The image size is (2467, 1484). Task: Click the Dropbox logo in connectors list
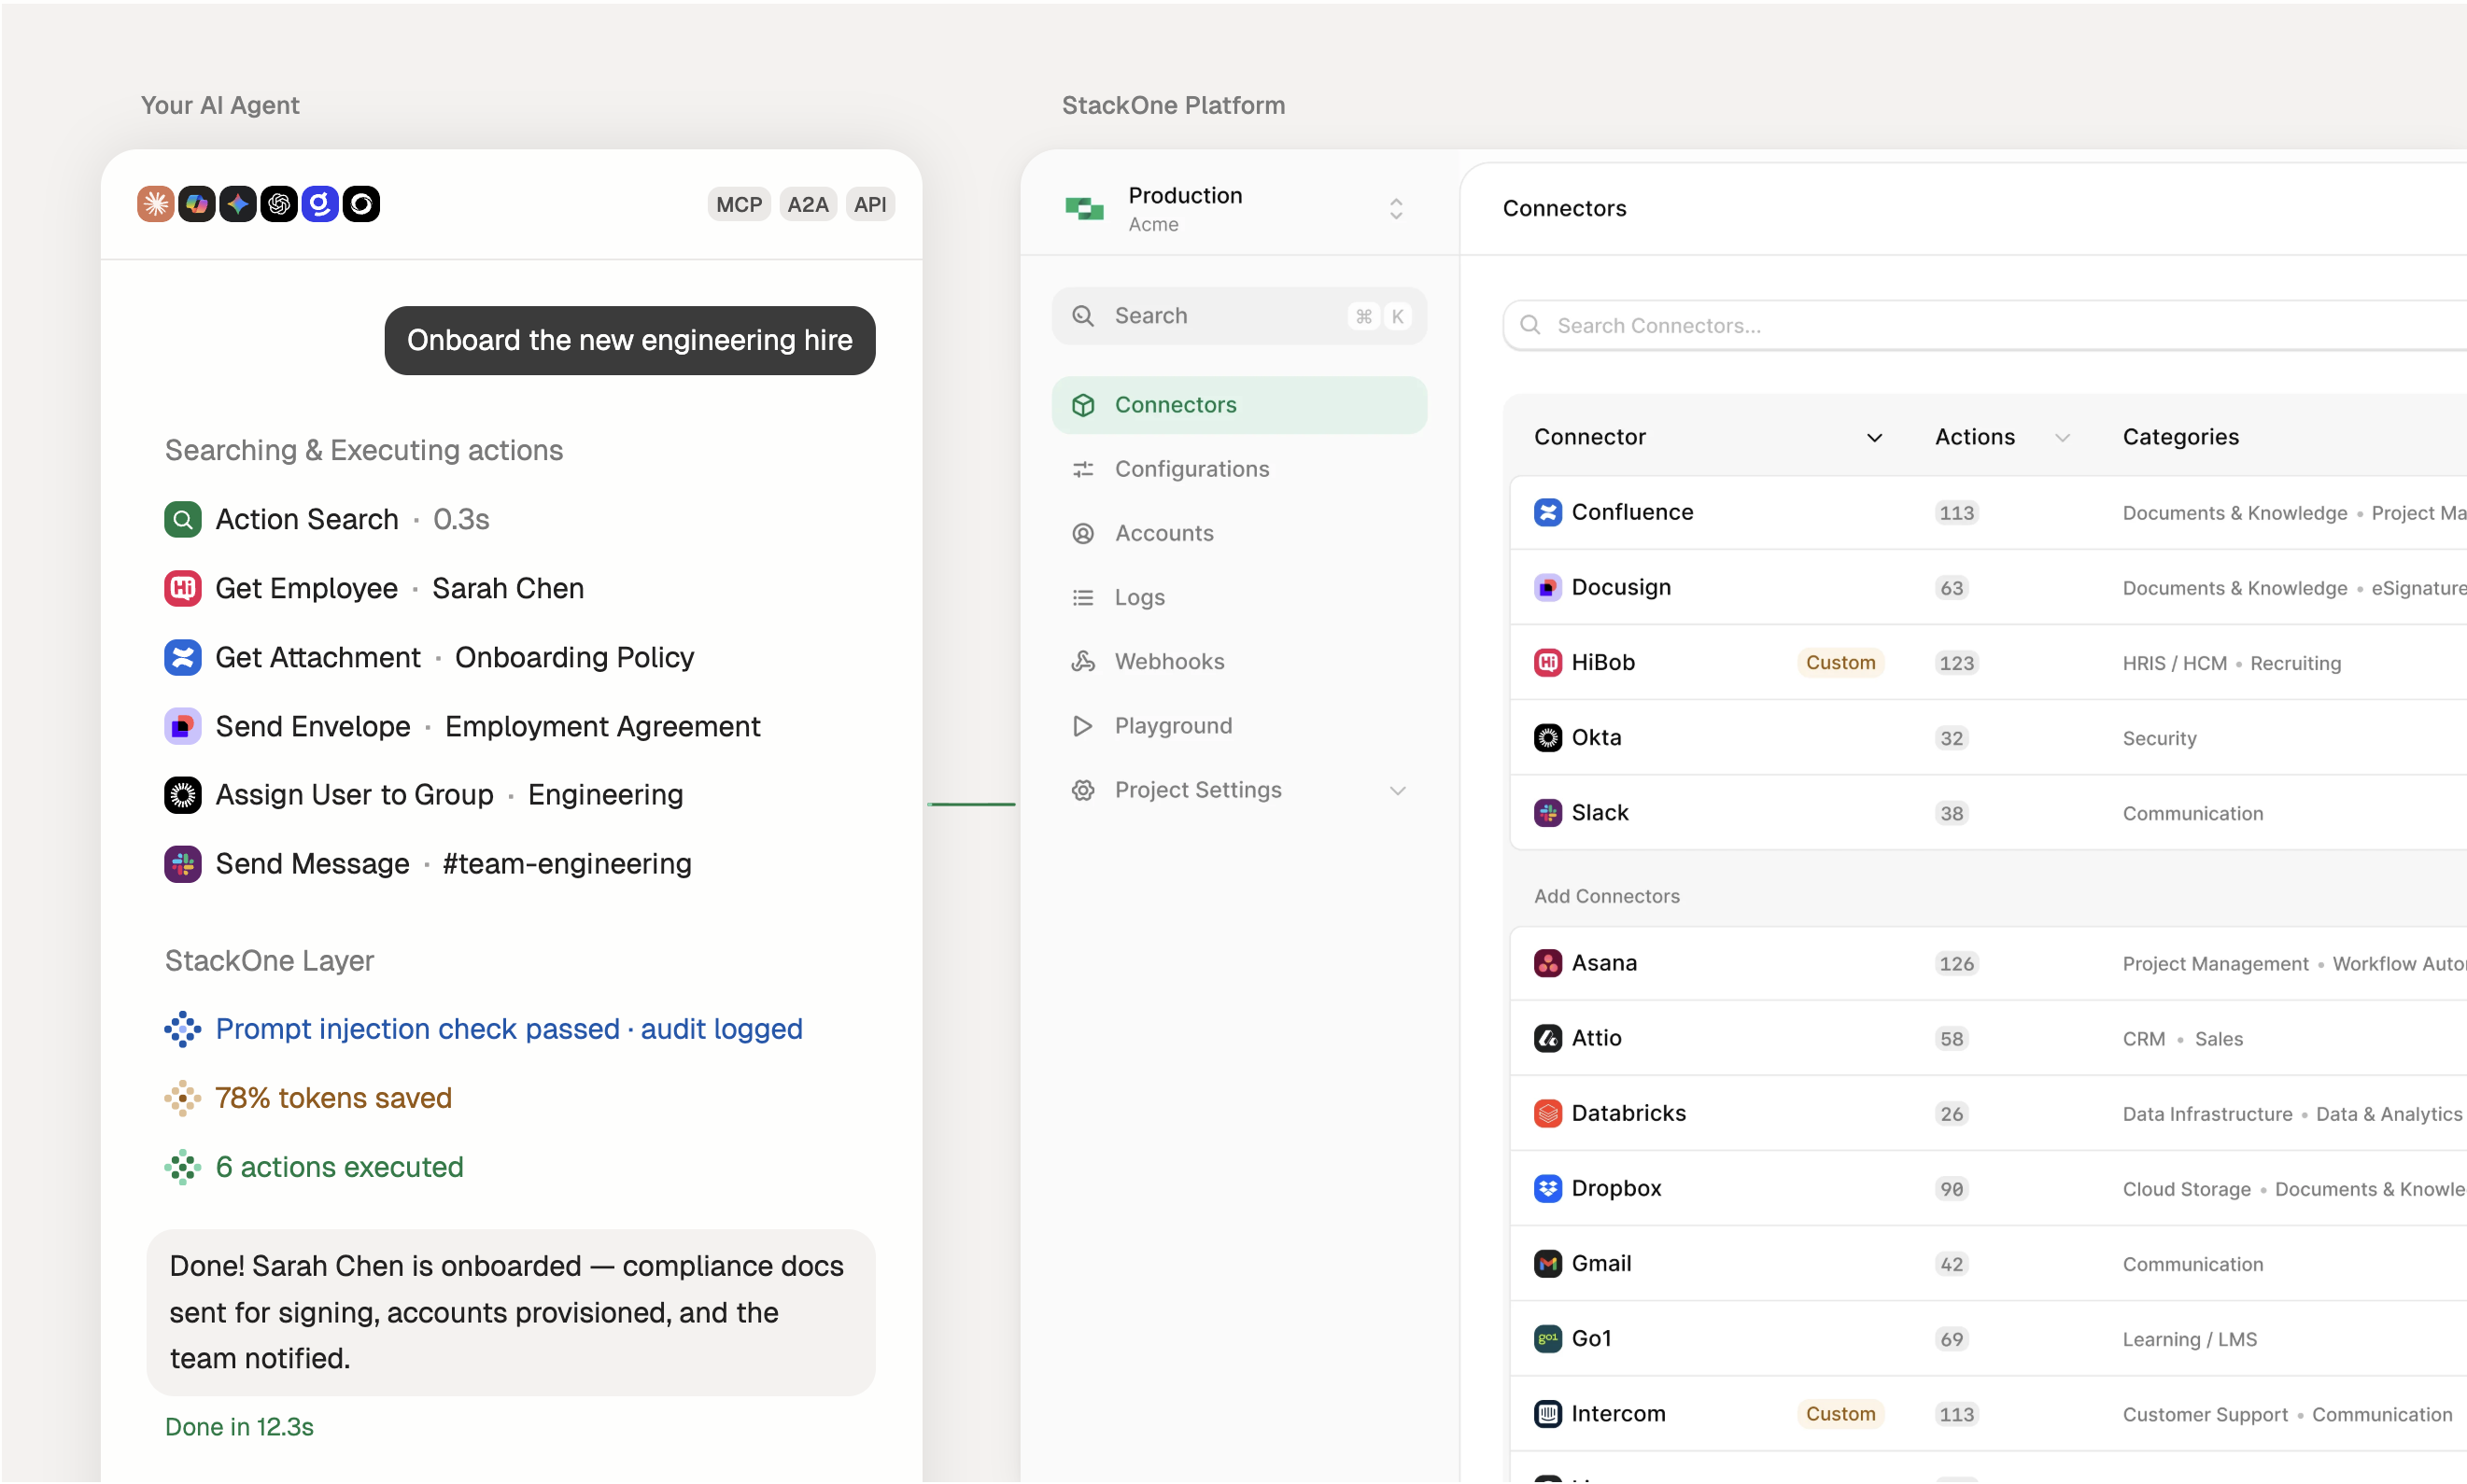tap(1547, 1188)
